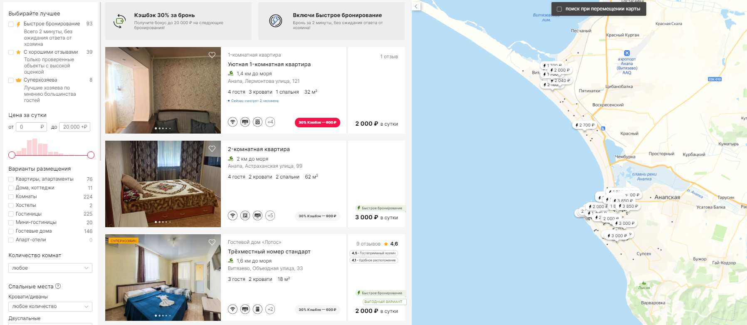Show +4 more amenities for 1-комнатная квартира
This screenshot has height=325, width=747.
pos(270,122)
